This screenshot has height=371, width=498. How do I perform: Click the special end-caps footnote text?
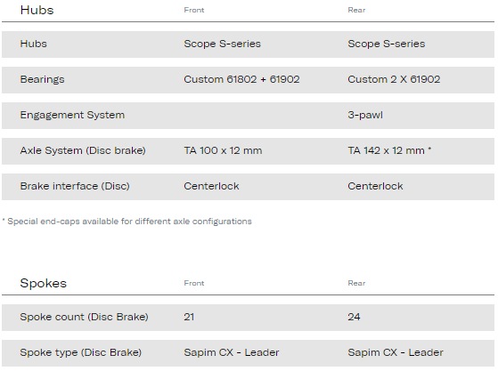[127, 222]
